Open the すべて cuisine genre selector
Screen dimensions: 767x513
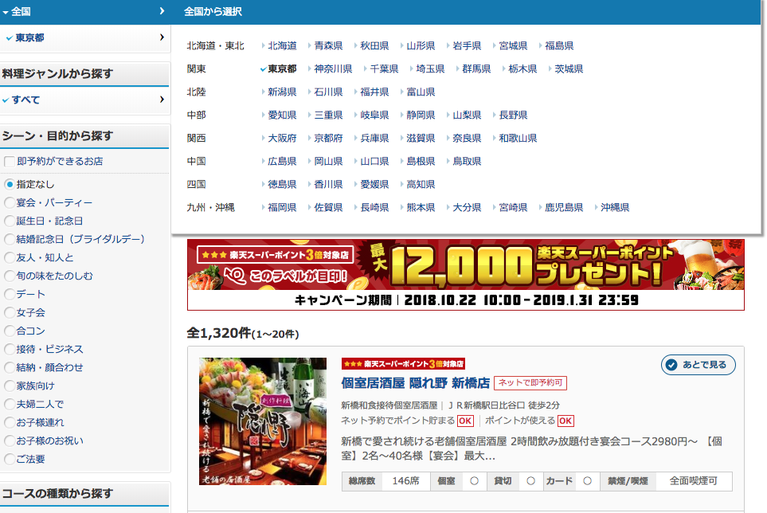[85, 100]
